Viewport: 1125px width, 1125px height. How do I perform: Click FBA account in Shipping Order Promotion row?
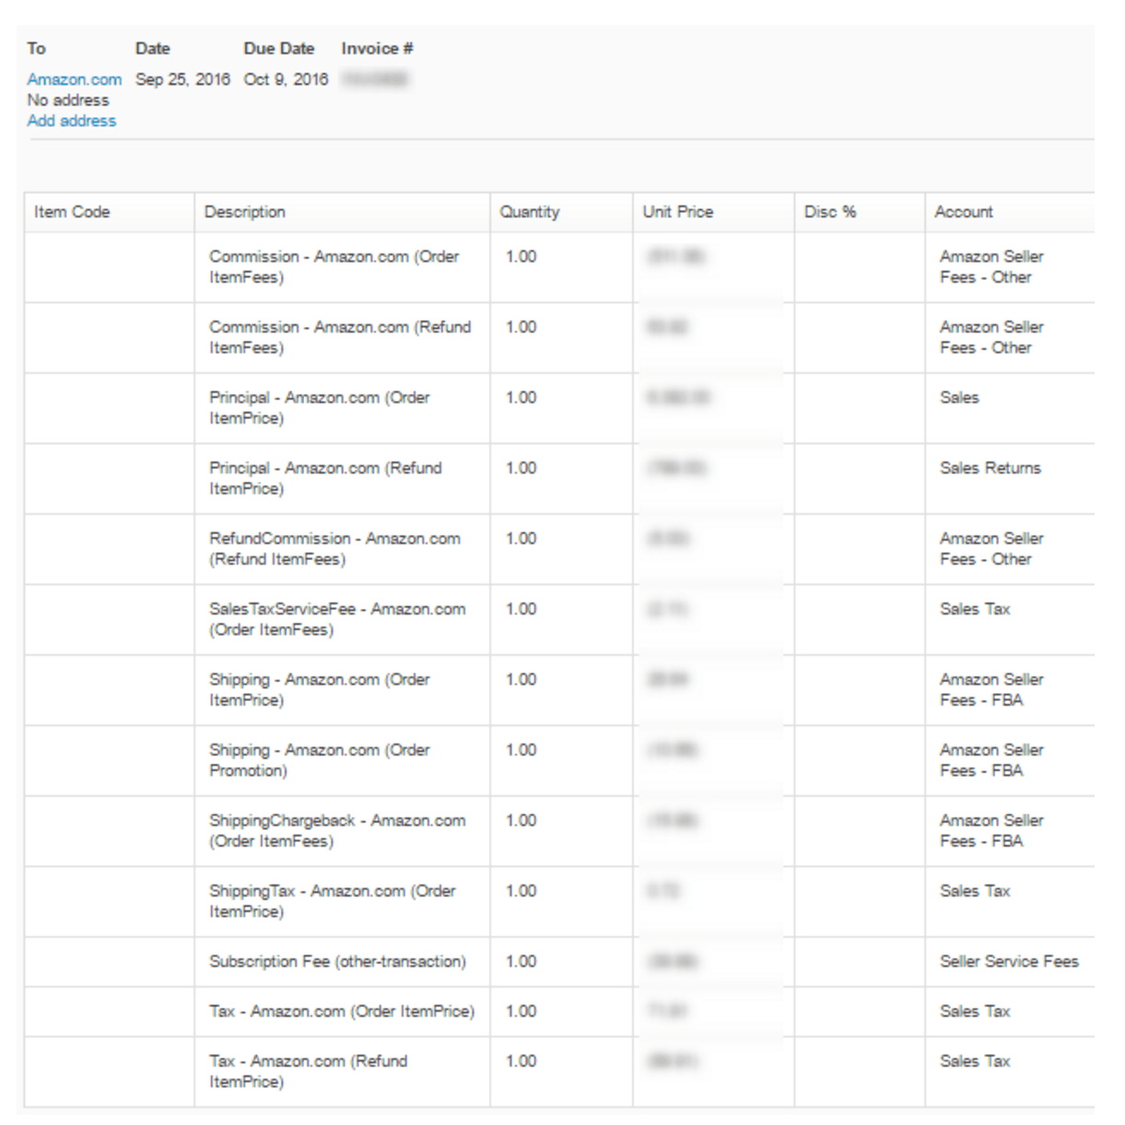(1010, 760)
